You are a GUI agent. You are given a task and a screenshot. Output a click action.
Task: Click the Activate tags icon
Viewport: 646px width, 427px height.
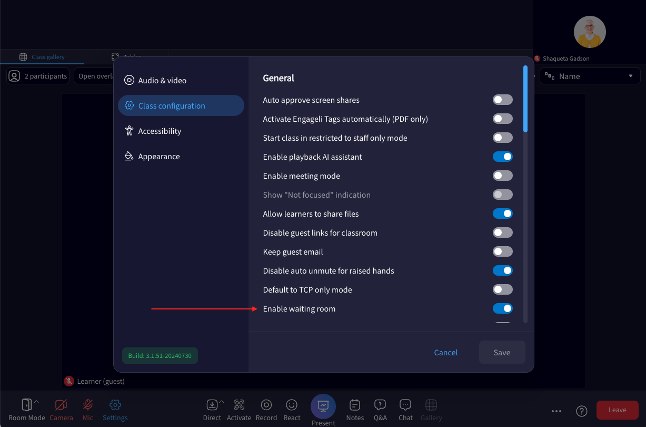[239, 405]
